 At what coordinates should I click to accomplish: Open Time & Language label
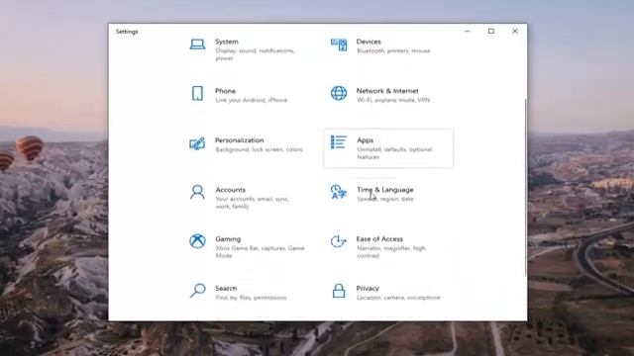click(385, 190)
